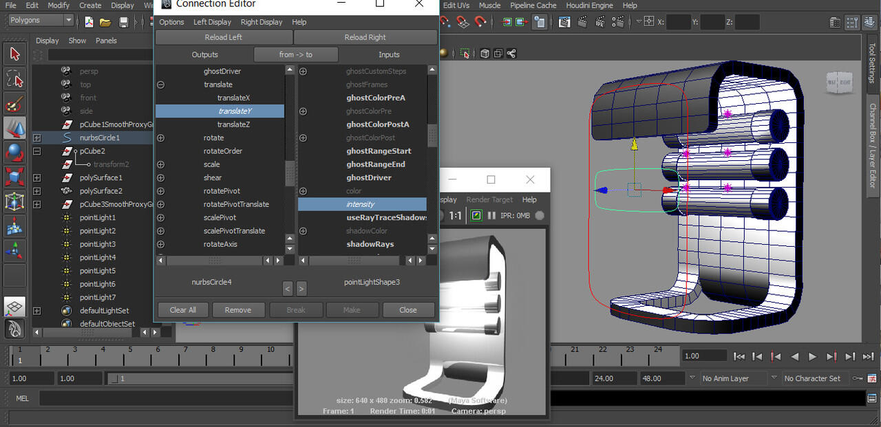
Task: Open the Script Editor icon
Action: pyautogui.click(x=873, y=399)
